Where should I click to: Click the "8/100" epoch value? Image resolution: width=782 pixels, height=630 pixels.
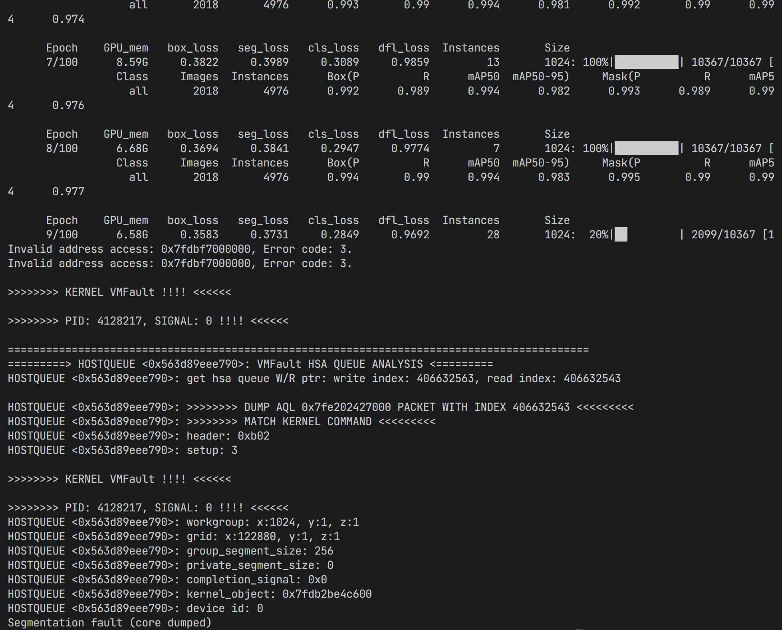point(62,148)
